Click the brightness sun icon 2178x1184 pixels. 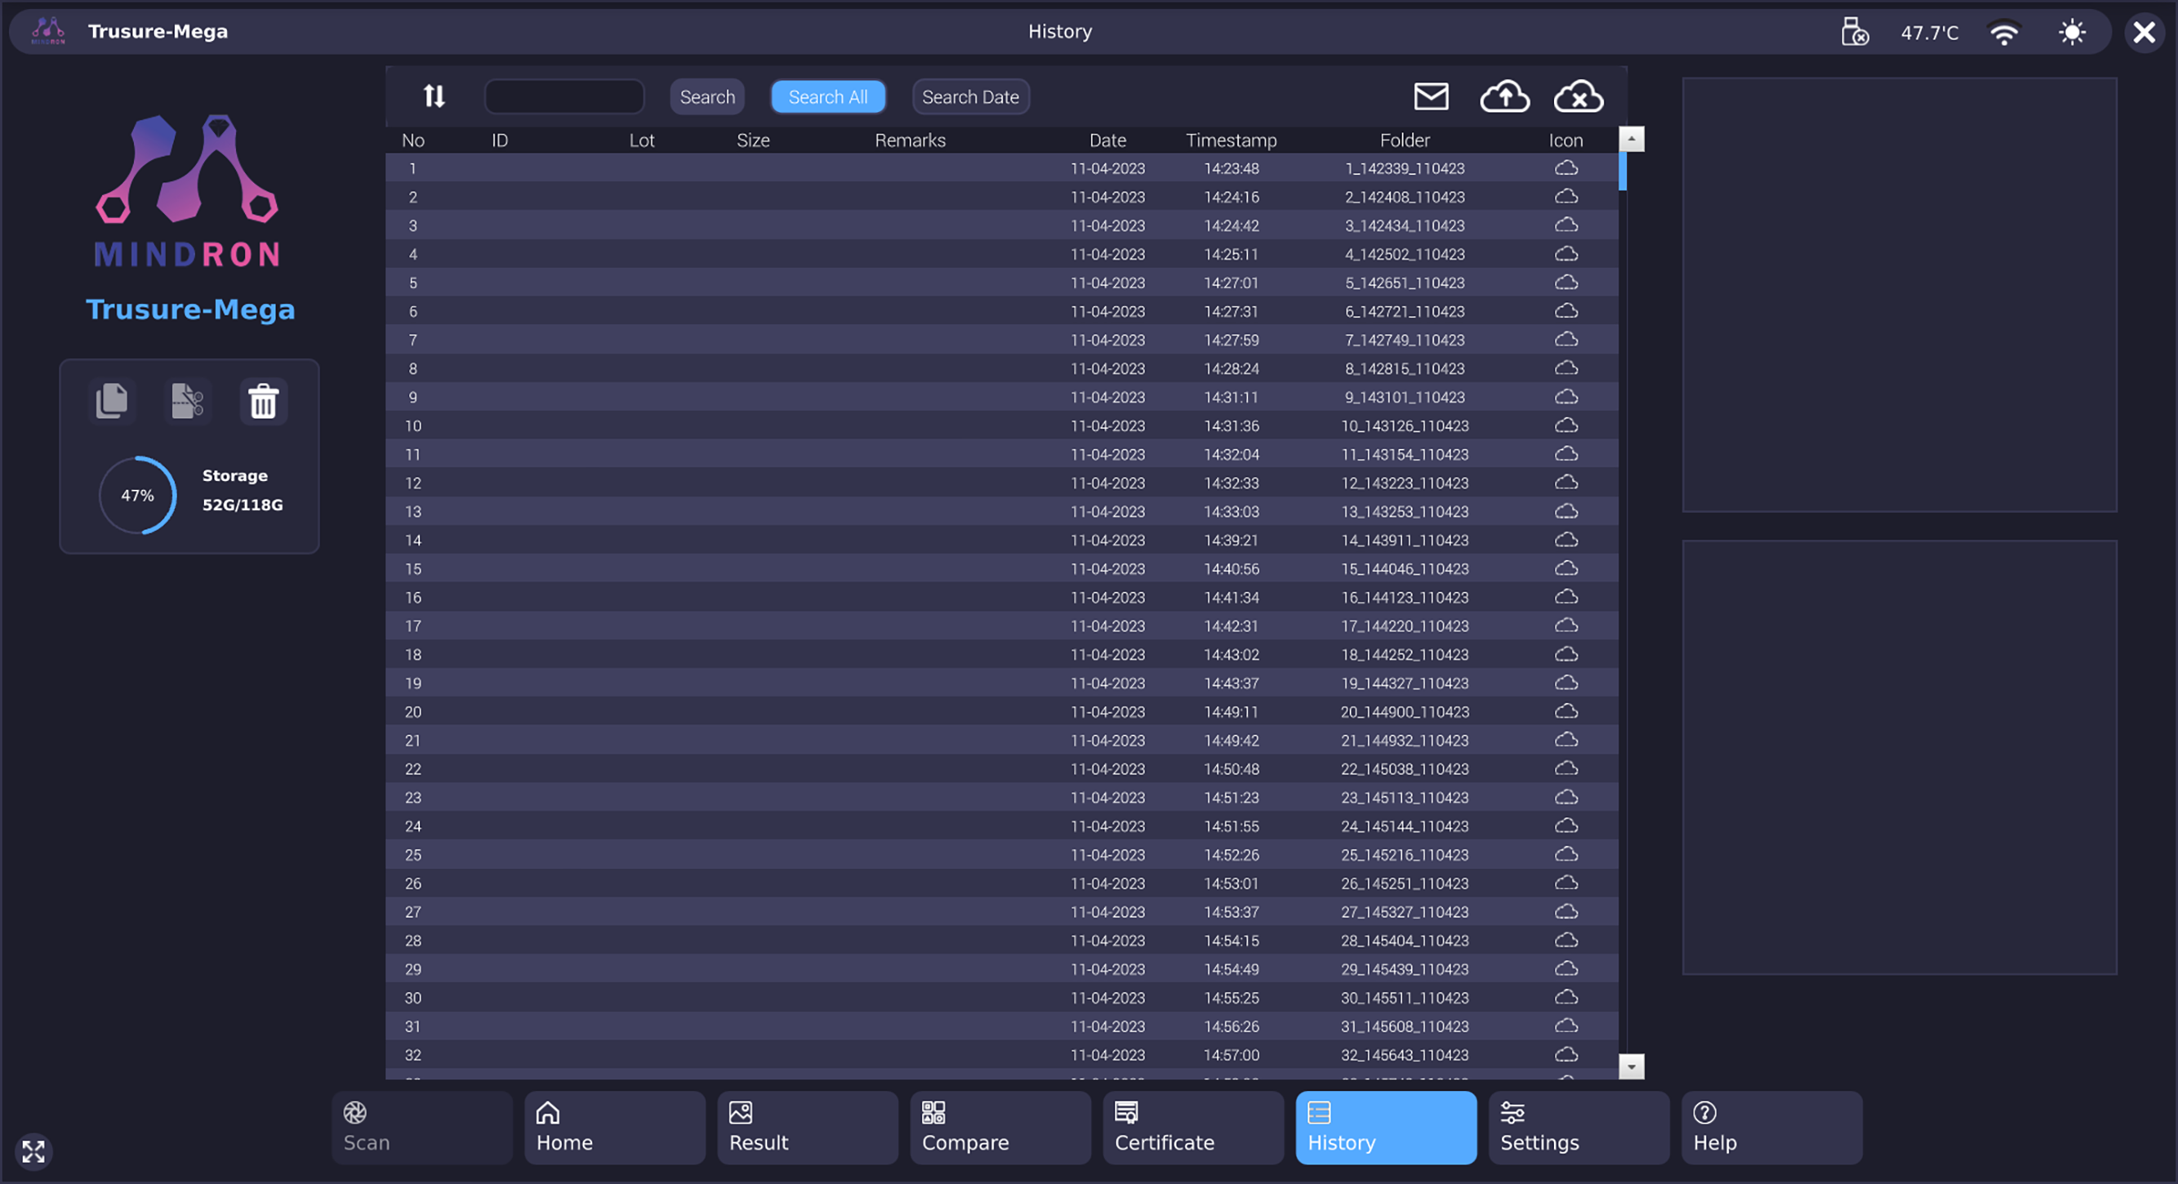tap(2072, 33)
